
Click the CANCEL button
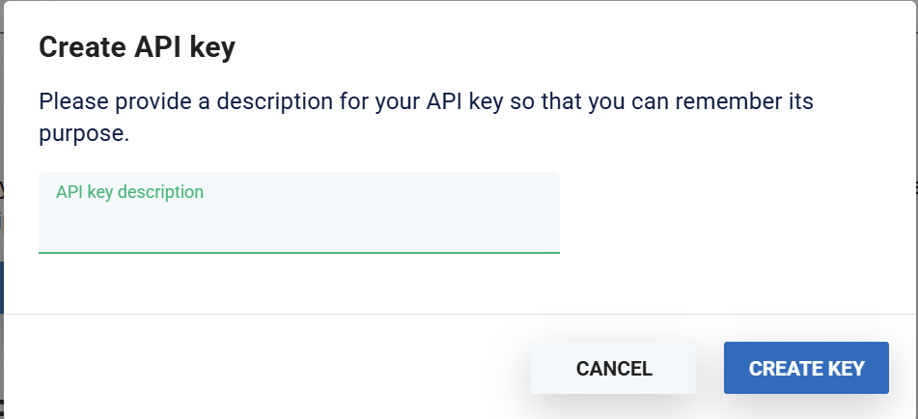point(614,368)
